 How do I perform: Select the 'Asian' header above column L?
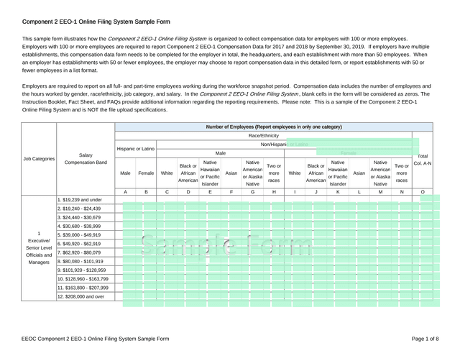[359, 173]
